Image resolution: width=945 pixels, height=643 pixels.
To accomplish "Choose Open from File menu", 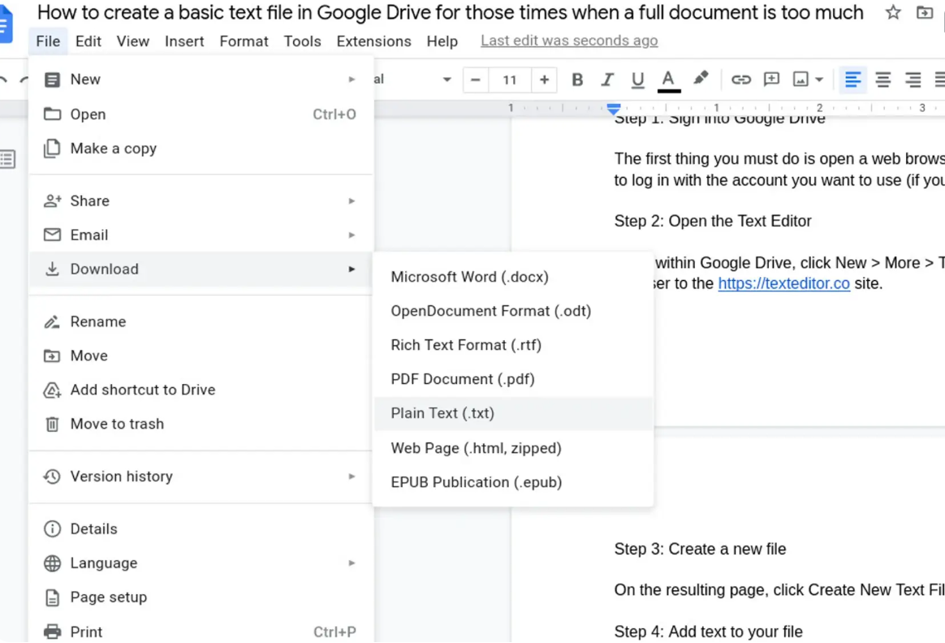I will (x=201, y=114).
